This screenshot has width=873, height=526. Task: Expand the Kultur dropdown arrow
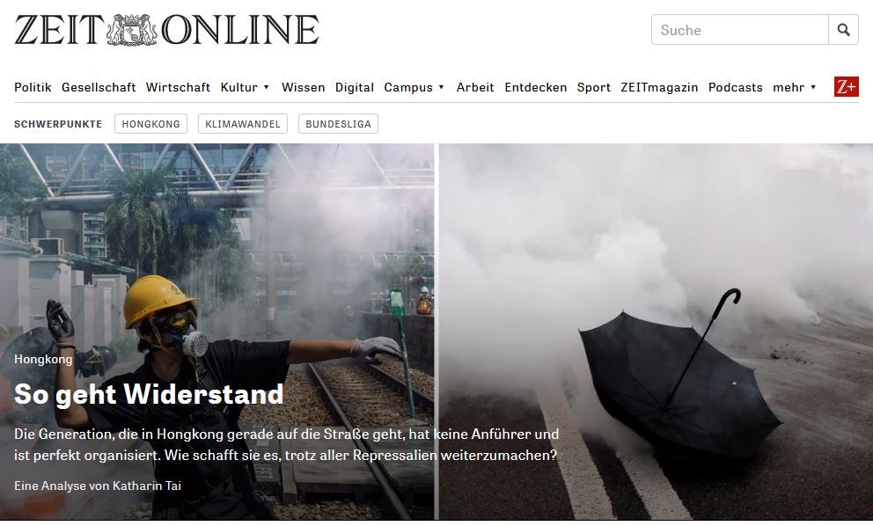click(266, 87)
